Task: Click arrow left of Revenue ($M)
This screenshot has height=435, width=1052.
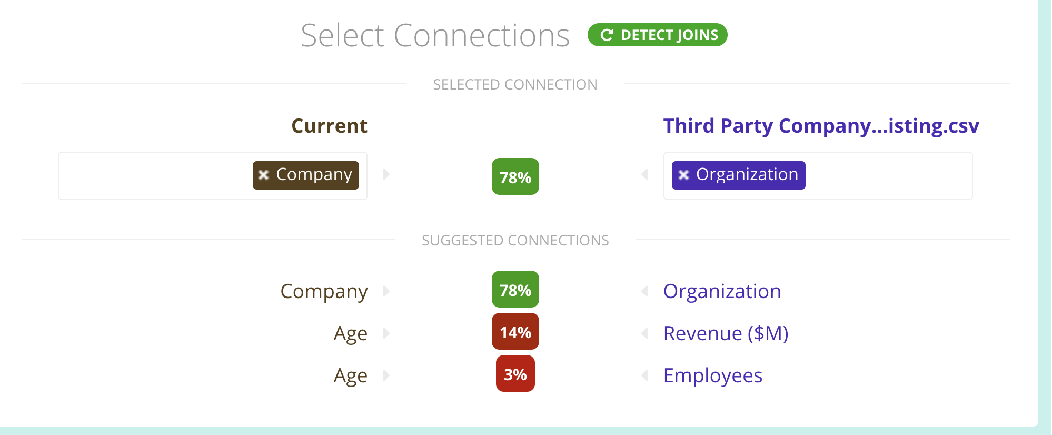Action: click(644, 333)
